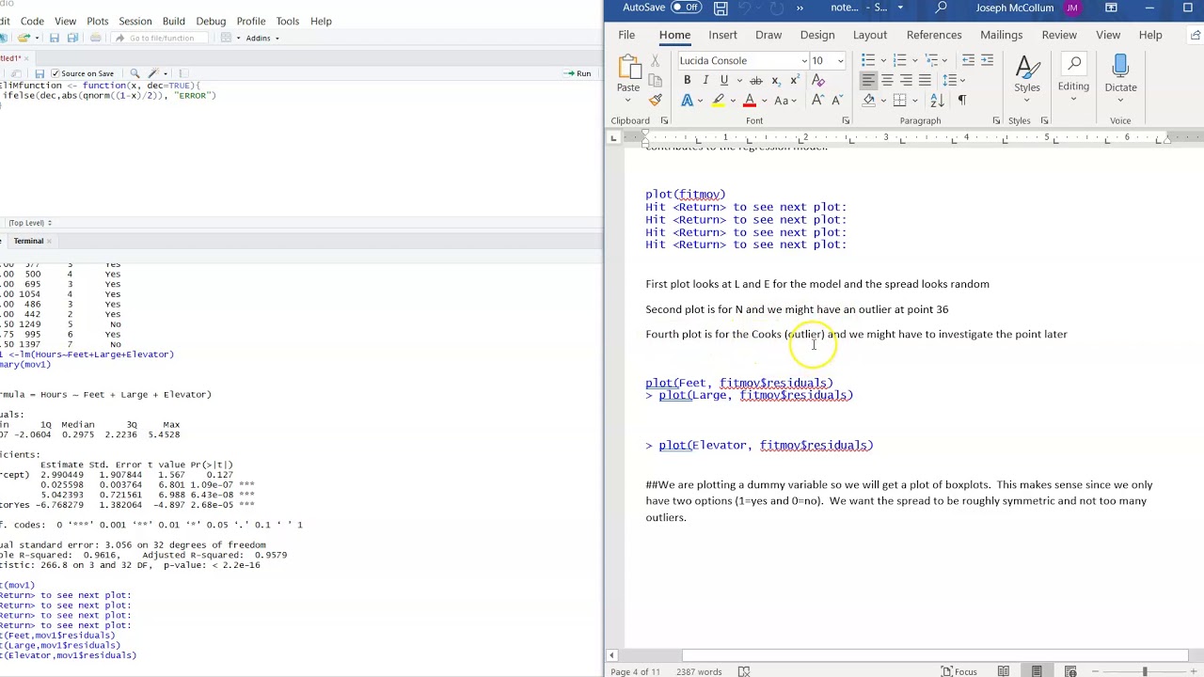Viewport: 1204px width, 677px height.
Task: Open the Session menu in RStudio
Action: (135, 21)
